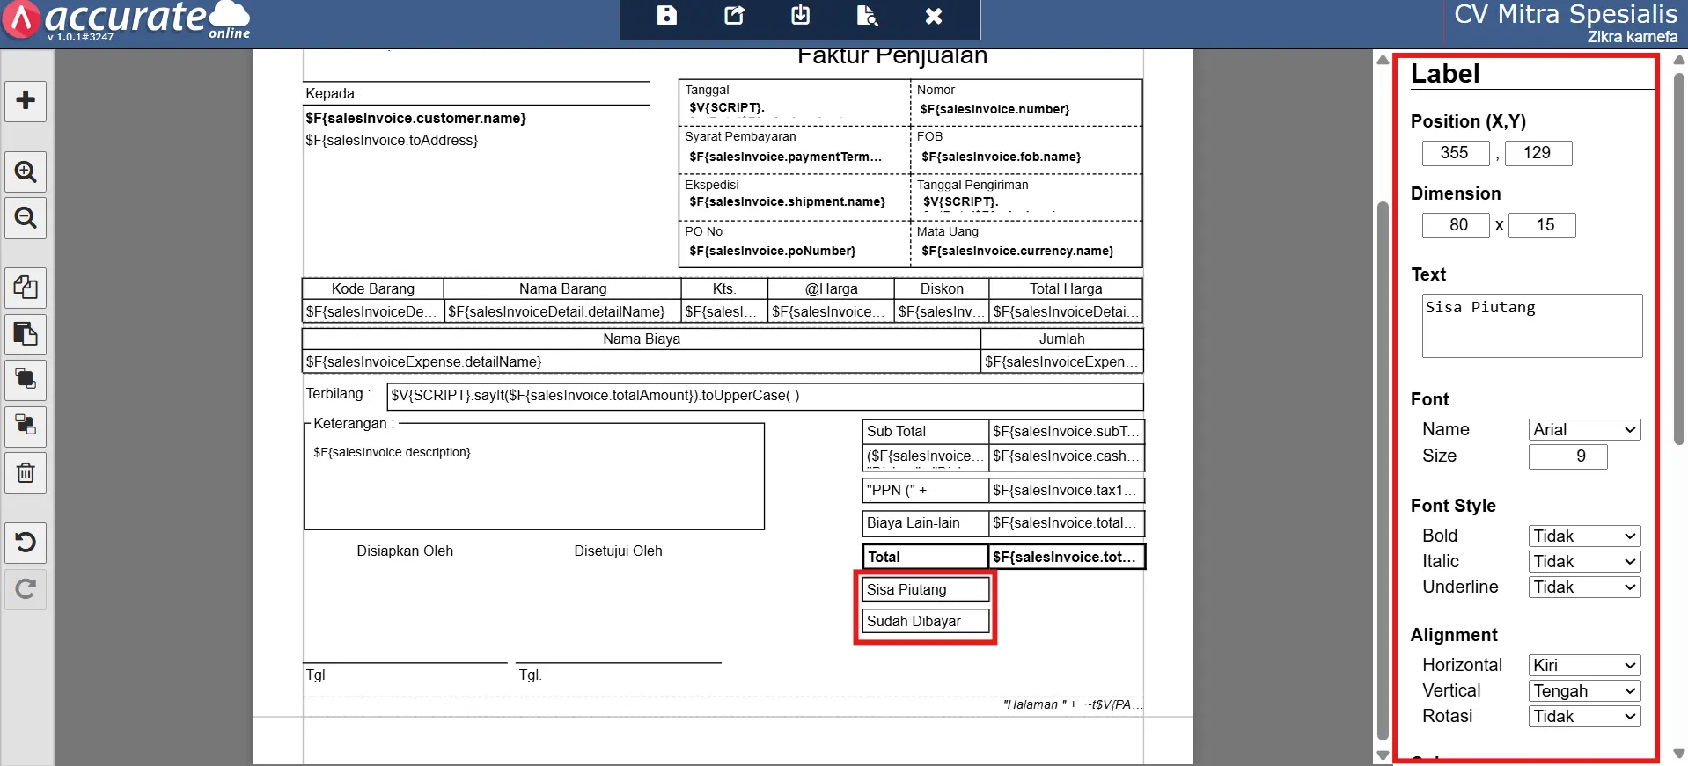The height and width of the screenshot is (766, 1688).
Task: Click the trash delete icon
Action: (x=26, y=473)
